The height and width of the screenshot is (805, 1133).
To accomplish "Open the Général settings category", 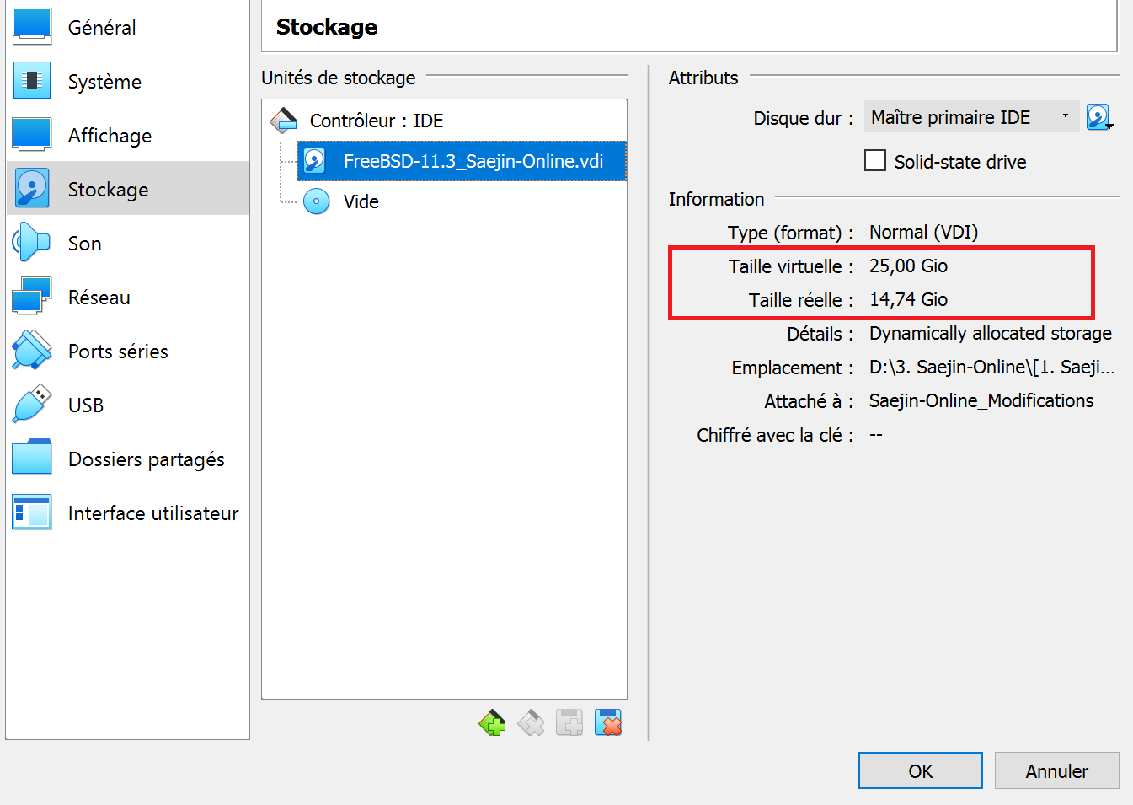I will pos(128,27).
